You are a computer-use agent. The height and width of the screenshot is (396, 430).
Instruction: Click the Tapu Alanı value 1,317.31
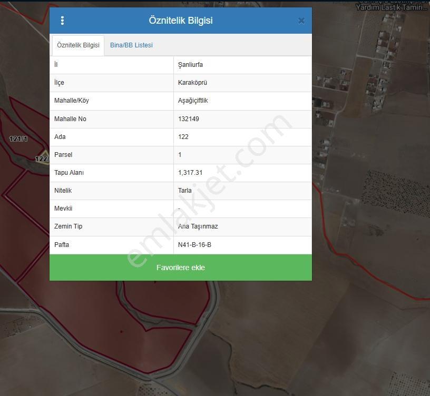tap(190, 173)
